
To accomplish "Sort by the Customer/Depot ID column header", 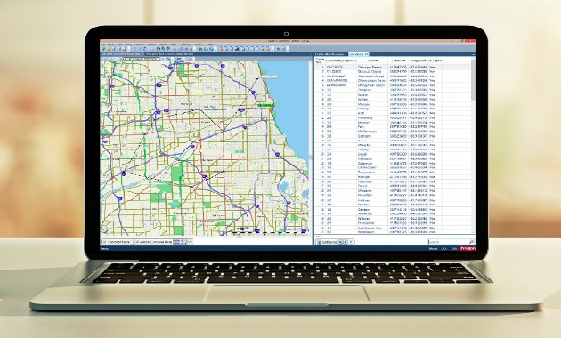I will (341, 61).
